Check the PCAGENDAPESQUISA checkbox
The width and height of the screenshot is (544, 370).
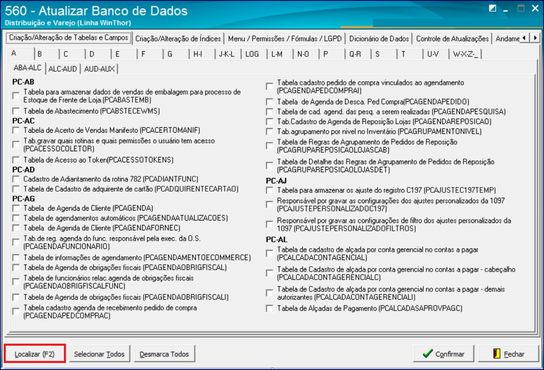tap(270, 112)
